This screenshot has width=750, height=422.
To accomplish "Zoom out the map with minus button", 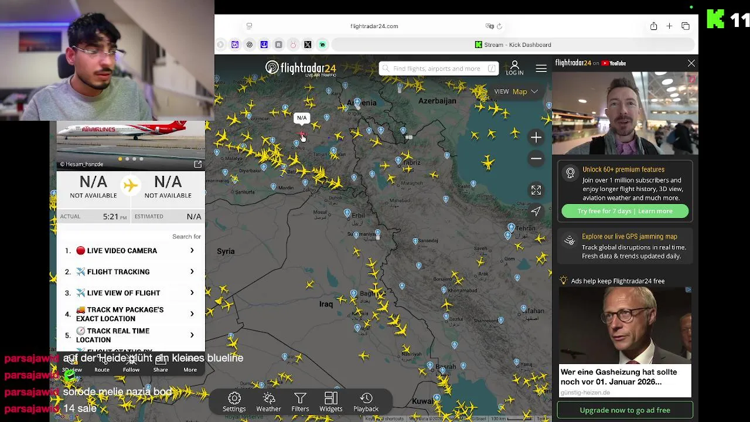I will [x=536, y=159].
